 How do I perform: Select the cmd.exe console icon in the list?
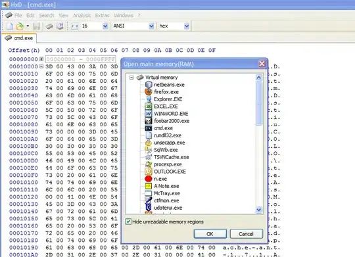tap(149, 128)
